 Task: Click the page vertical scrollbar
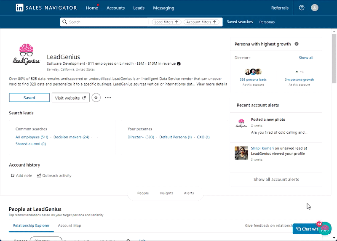coord(334,58)
